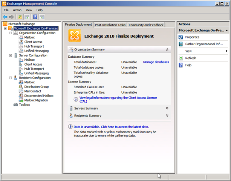Open the Client Access License legal information link

coord(118,100)
